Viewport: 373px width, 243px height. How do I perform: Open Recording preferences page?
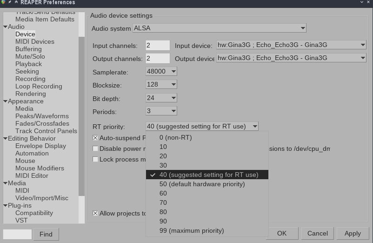(x=30, y=79)
